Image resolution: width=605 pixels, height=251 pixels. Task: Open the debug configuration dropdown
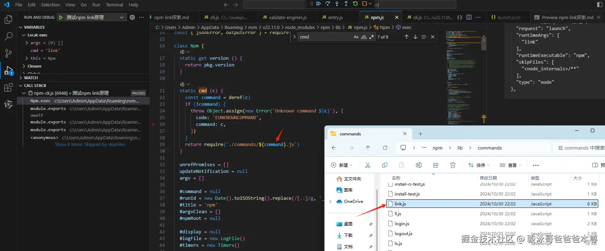121,17
